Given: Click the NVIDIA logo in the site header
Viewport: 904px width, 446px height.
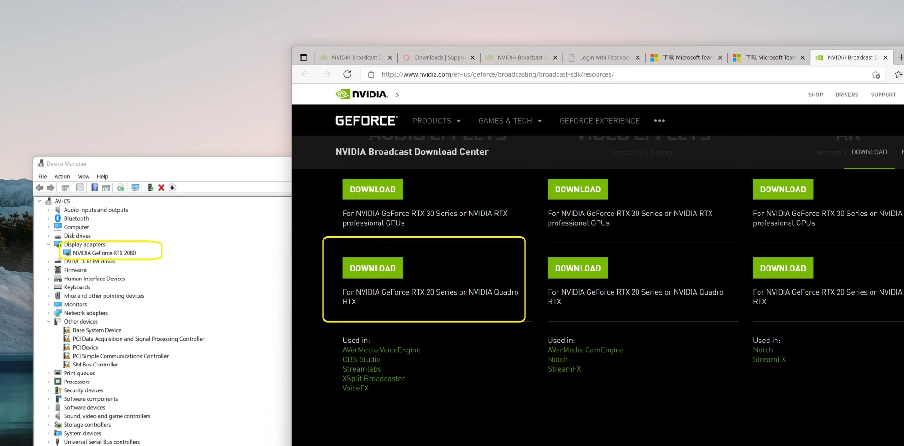Looking at the screenshot, I should pos(362,95).
